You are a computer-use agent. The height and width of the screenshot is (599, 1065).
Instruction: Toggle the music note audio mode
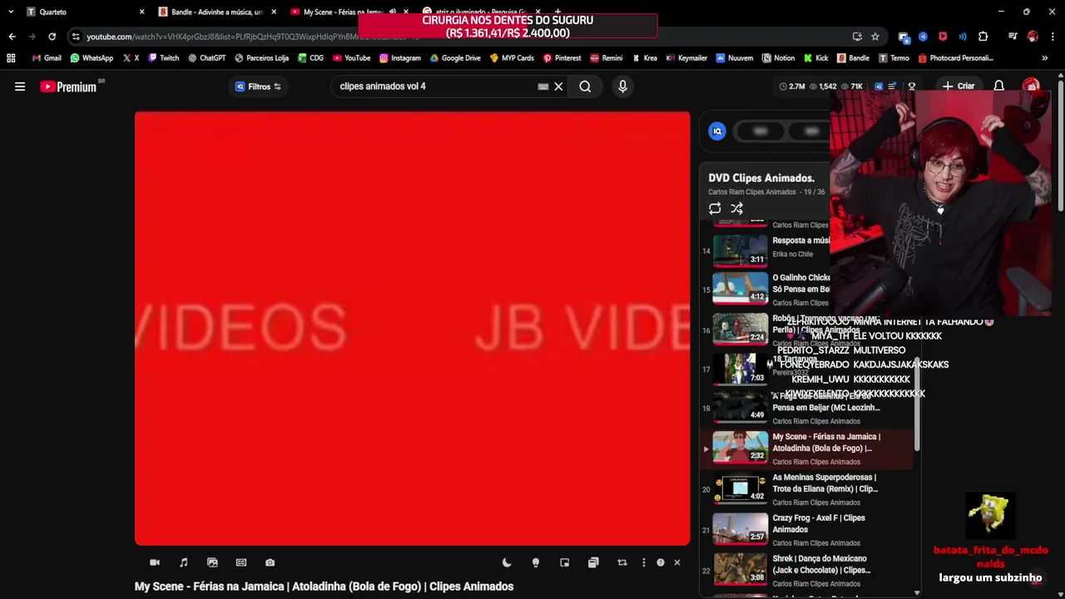[184, 562]
